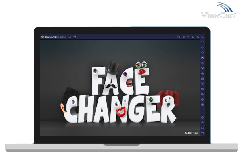Image resolution: width=241 pixels, height=166 pixels.
Task: Take a screenshot with sidebar capture icon
Action: (x=203, y=84)
